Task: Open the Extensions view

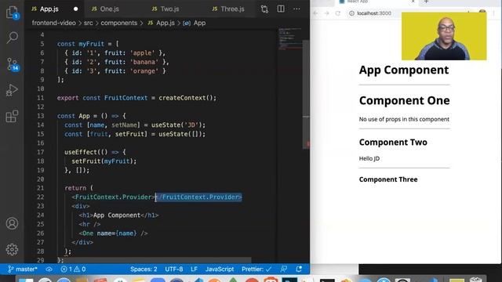Action: (x=13, y=117)
